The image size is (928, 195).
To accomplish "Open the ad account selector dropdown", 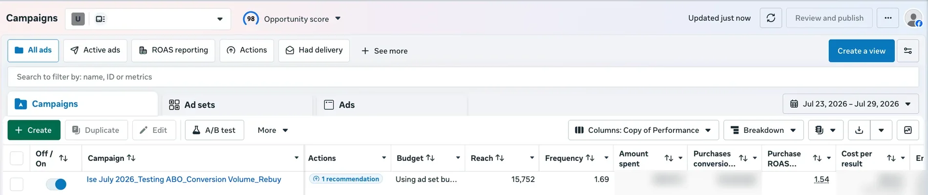I will (x=148, y=19).
